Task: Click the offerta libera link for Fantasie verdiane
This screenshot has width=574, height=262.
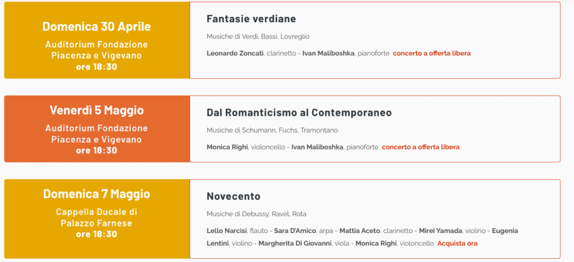Action: pos(432,53)
